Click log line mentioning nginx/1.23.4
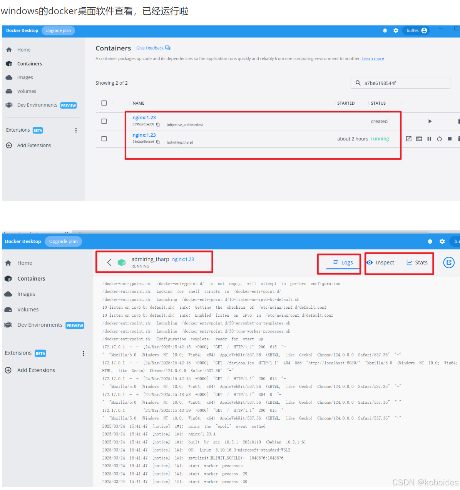This screenshot has height=490, width=460. click(159, 434)
